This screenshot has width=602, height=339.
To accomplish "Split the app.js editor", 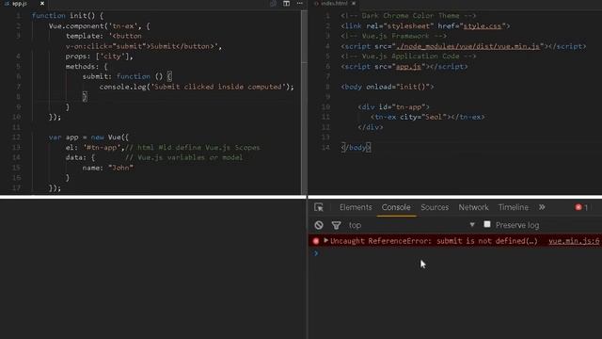I will [x=286, y=4].
